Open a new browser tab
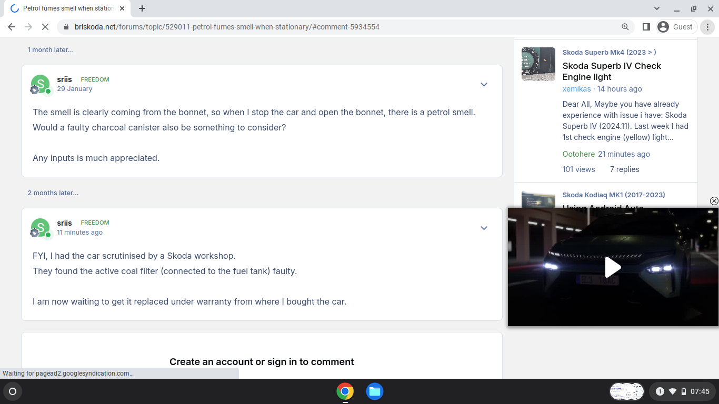 pos(142,8)
